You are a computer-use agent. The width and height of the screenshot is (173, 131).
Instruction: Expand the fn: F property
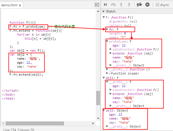107,29
